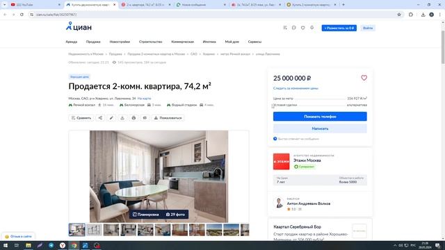Switch to the Новое сообщение browser tab
Image resolution: width=445 pixels, height=250 pixels.
tap(200, 5)
